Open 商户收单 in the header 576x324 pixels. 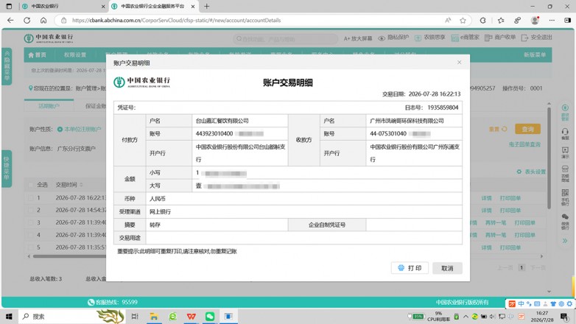click(x=500, y=38)
